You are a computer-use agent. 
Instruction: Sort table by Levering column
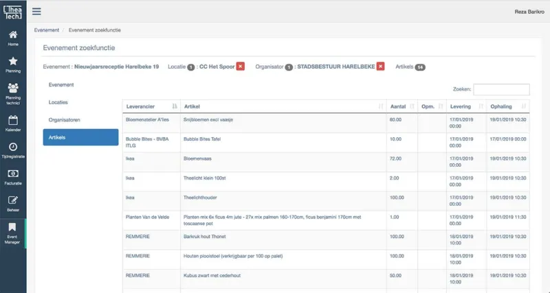coord(466,106)
